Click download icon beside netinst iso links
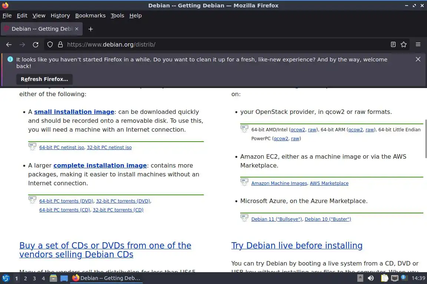Screen dimensions: 427x284 (x=32, y=146)
